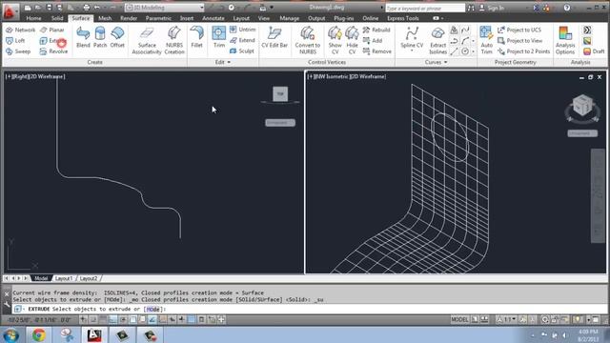This screenshot has height=343, width=610.
Task: Expand the Edit panel
Action: [223, 62]
